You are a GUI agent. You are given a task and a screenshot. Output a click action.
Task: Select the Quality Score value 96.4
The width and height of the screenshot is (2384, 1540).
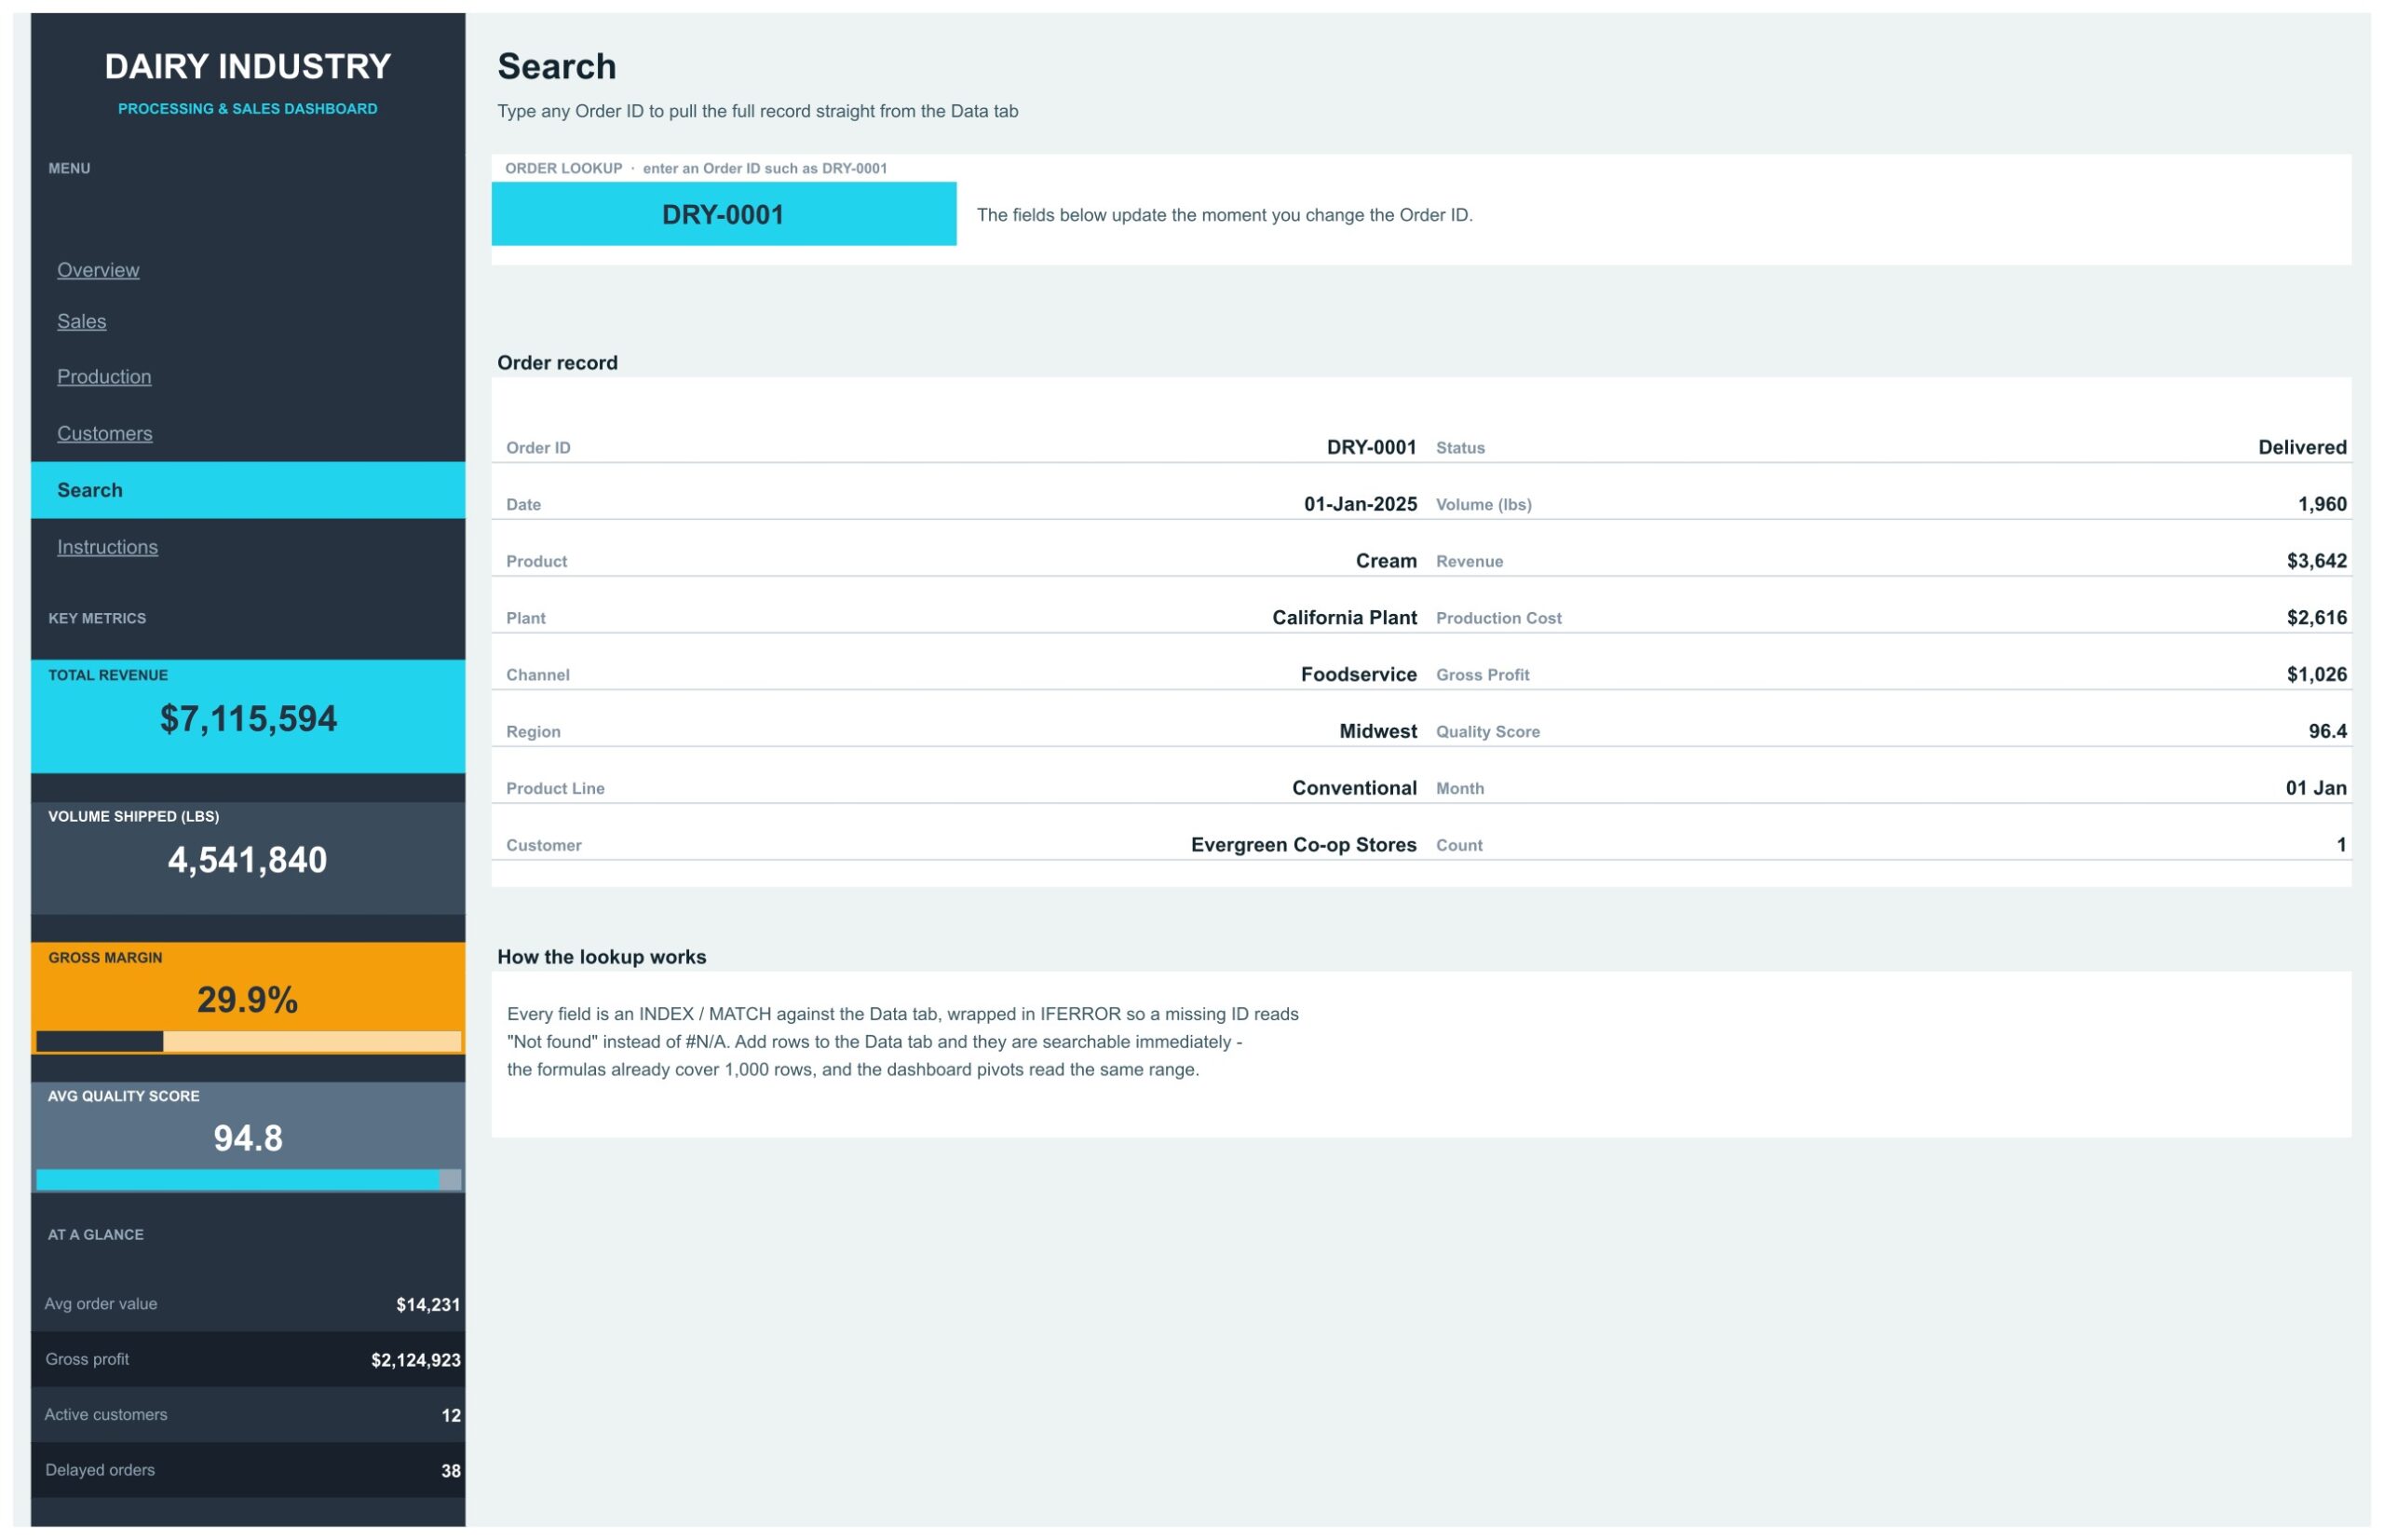(2327, 731)
